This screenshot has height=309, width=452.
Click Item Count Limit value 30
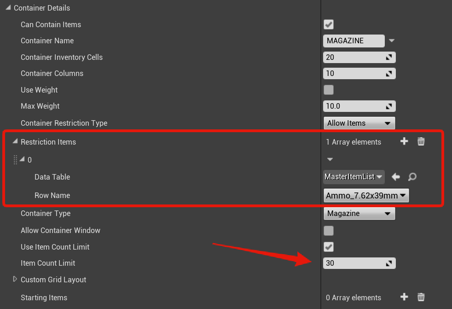pyautogui.click(x=359, y=263)
